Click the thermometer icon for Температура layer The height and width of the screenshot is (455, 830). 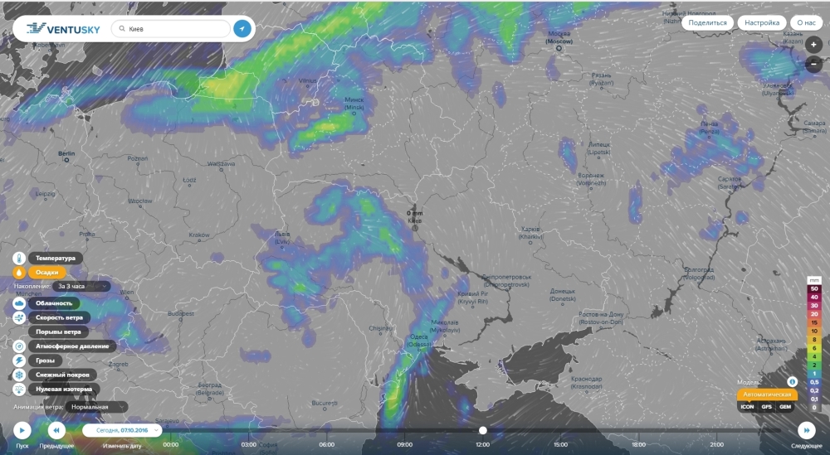point(19,258)
